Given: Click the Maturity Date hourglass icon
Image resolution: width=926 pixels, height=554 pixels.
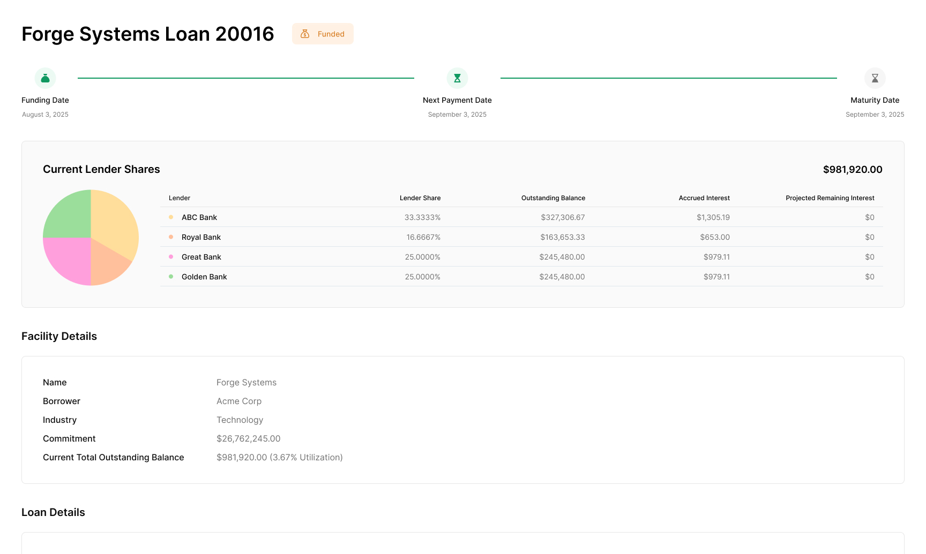Looking at the screenshot, I should tap(875, 78).
